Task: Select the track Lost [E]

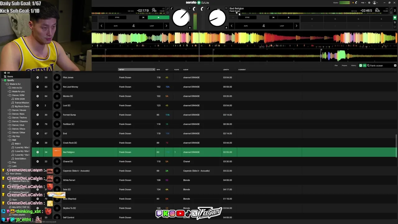Action: pos(67,105)
